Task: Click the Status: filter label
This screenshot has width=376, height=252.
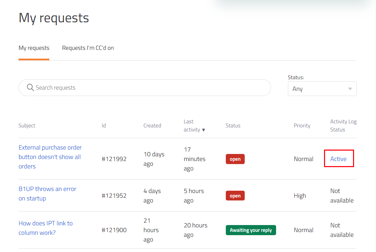Action: click(296, 77)
